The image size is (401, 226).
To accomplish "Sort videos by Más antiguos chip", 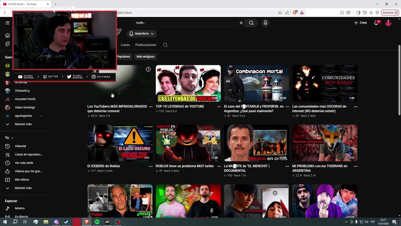I will click(x=145, y=56).
